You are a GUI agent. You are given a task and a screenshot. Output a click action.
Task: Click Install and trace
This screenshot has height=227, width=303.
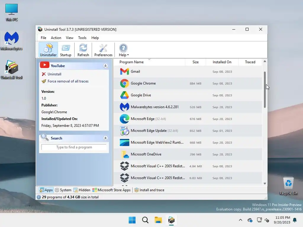pyautogui.click(x=149, y=190)
